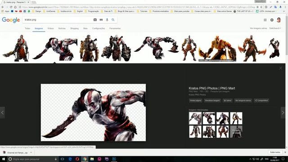Click the page vertical scrollbar
This screenshot has height=162, width=288.
coord(287,81)
